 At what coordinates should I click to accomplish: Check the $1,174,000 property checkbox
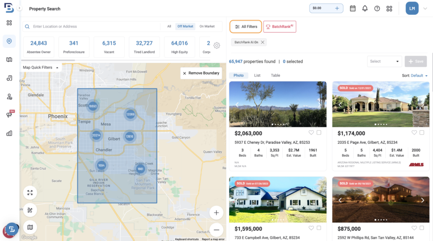coord(422,133)
